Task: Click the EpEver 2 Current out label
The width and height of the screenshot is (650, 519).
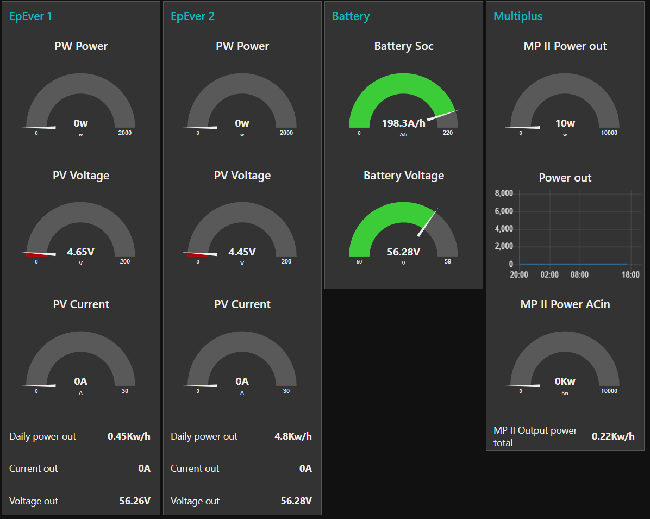Action: [195, 468]
